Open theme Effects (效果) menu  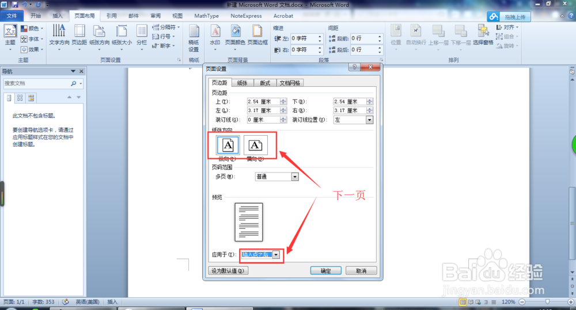32,49
